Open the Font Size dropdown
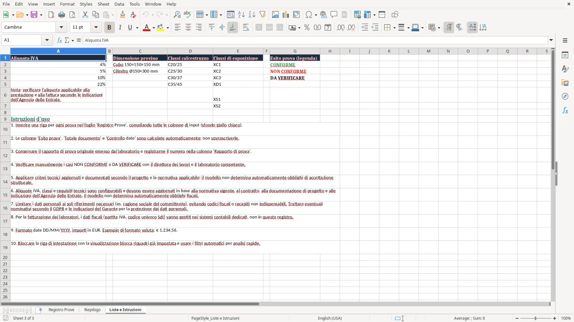574x322 pixels. [96, 28]
